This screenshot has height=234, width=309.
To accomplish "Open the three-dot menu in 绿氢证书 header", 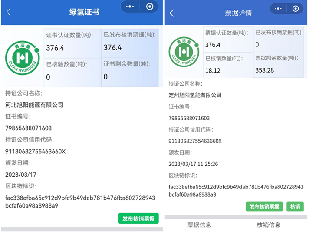I will [130, 7].
